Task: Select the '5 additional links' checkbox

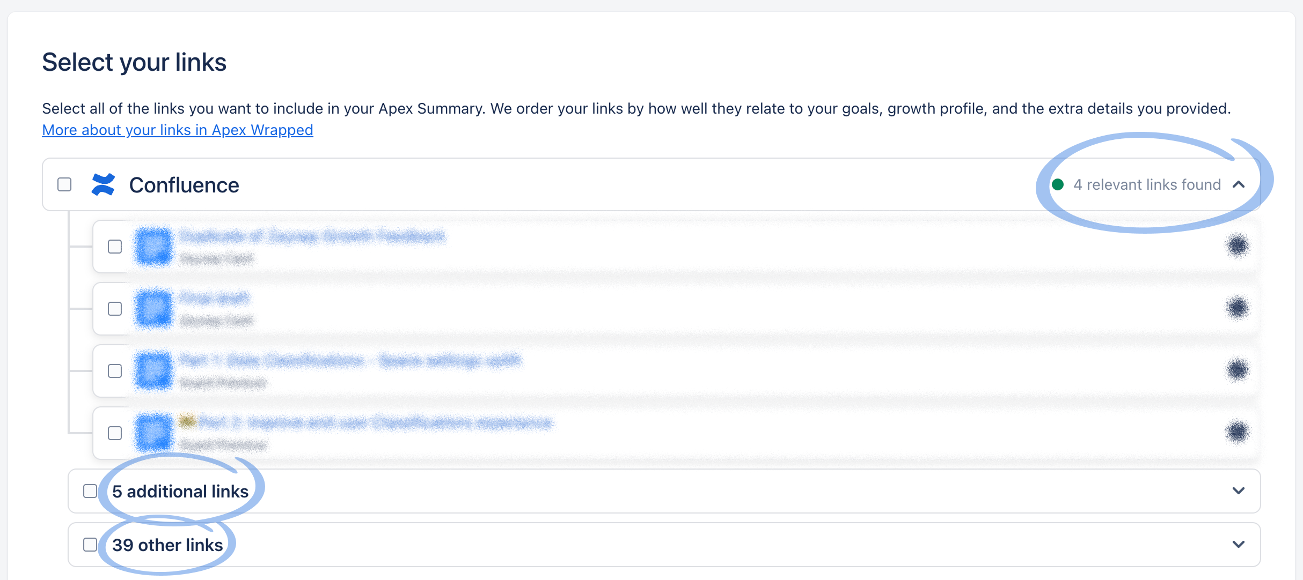Action: (x=90, y=491)
